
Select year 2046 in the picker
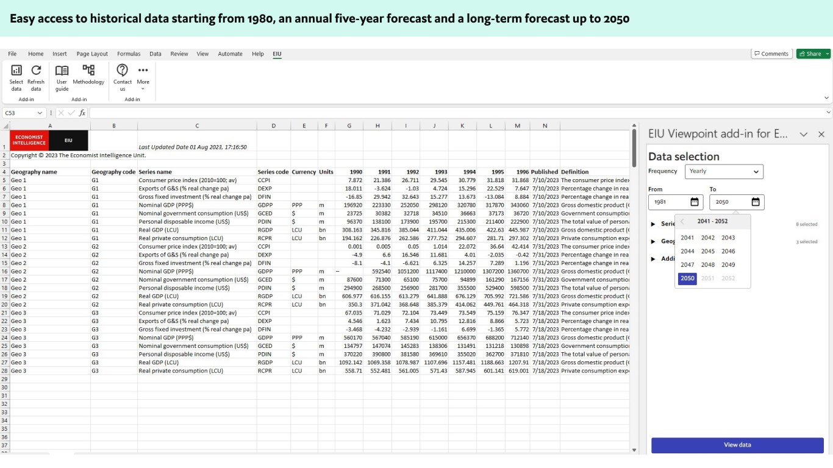pos(728,251)
